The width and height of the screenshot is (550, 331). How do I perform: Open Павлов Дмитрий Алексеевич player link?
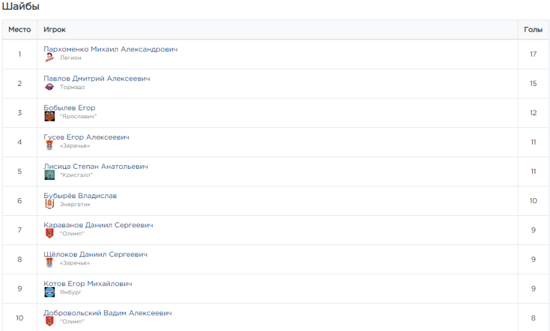(97, 78)
